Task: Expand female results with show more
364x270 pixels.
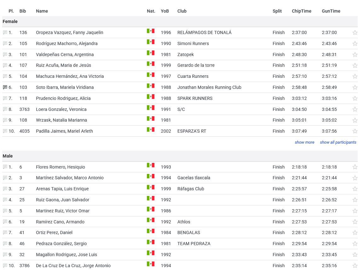Action: [x=304, y=142]
